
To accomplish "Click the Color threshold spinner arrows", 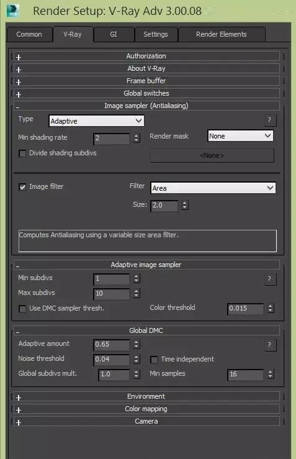I will pyautogui.click(x=271, y=308).
